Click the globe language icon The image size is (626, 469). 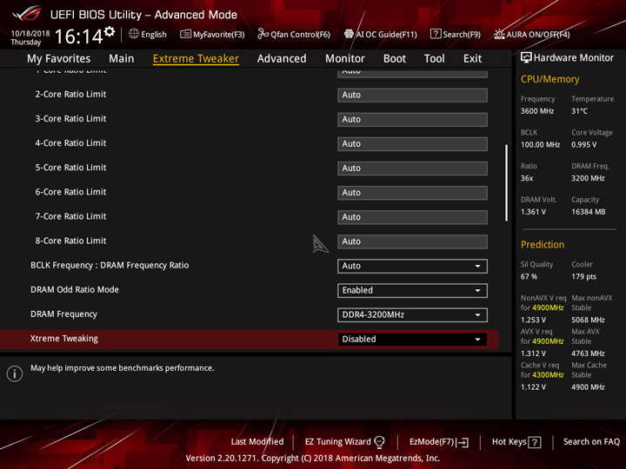coord(134,34)
